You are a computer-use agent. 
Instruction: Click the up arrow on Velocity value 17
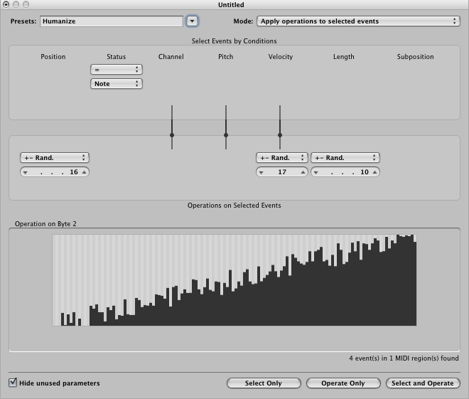point(303,172)
